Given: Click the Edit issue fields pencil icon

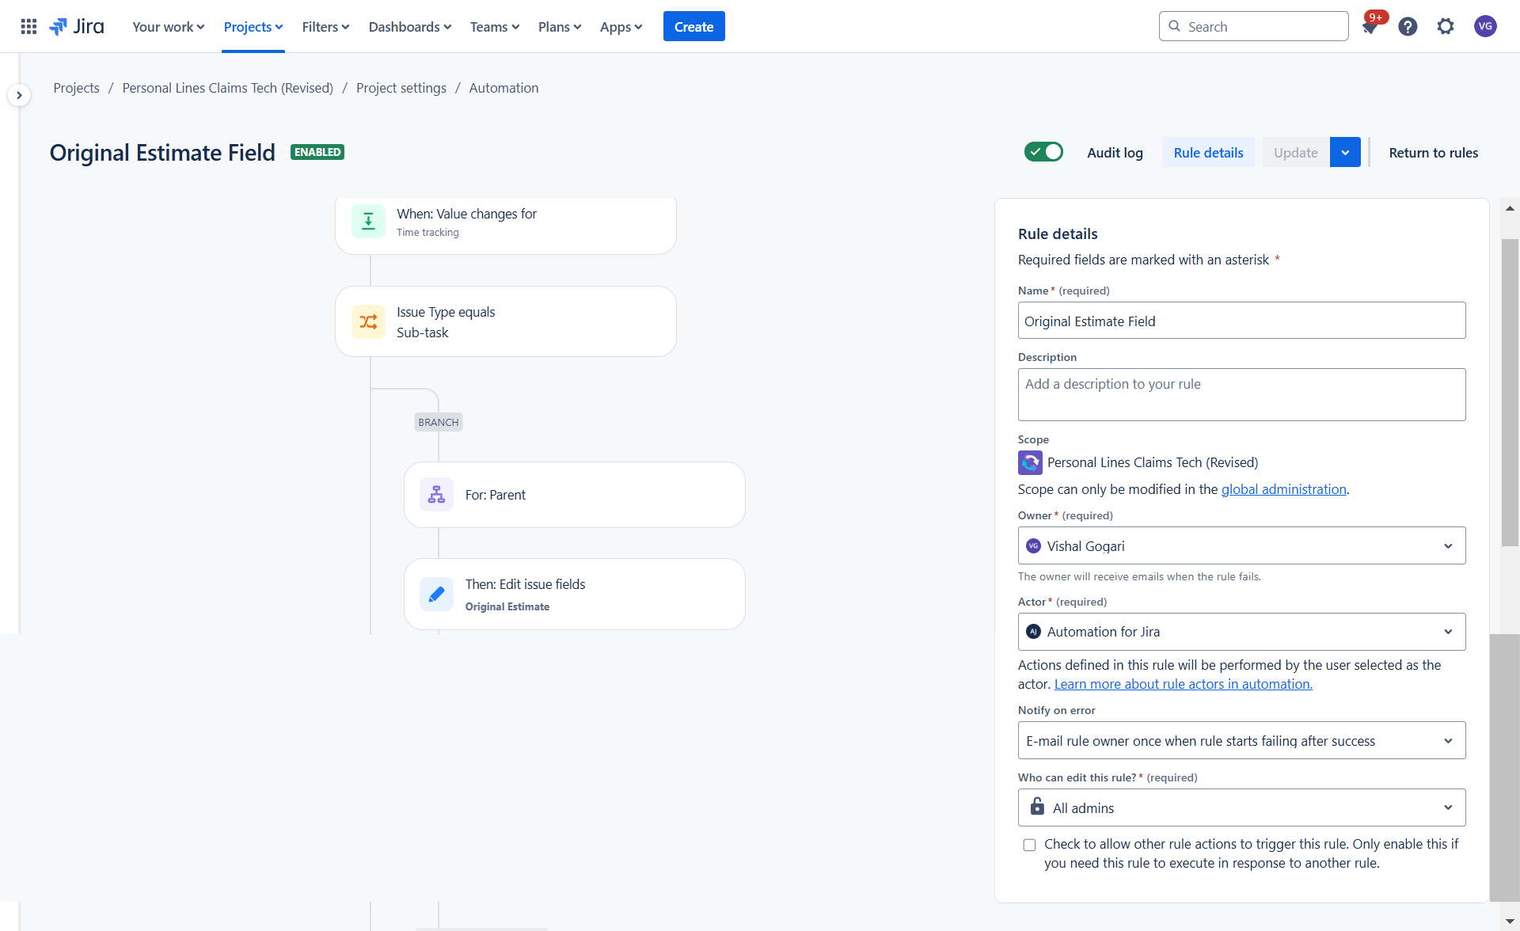Looking at the screenshot, I should [x=436, y=595].
